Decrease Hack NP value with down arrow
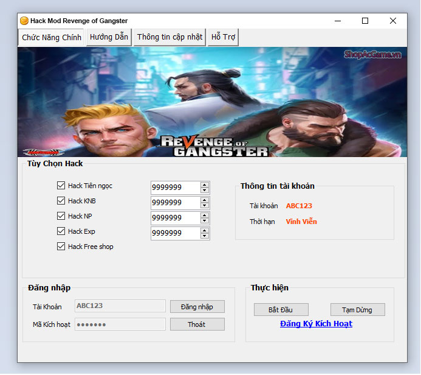 [205, 220]
